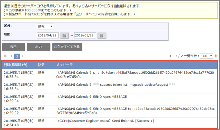Open calendar picker for start date 2019/04/22
The width and height of the screenshot is (220, 130).
coord(64,36)
